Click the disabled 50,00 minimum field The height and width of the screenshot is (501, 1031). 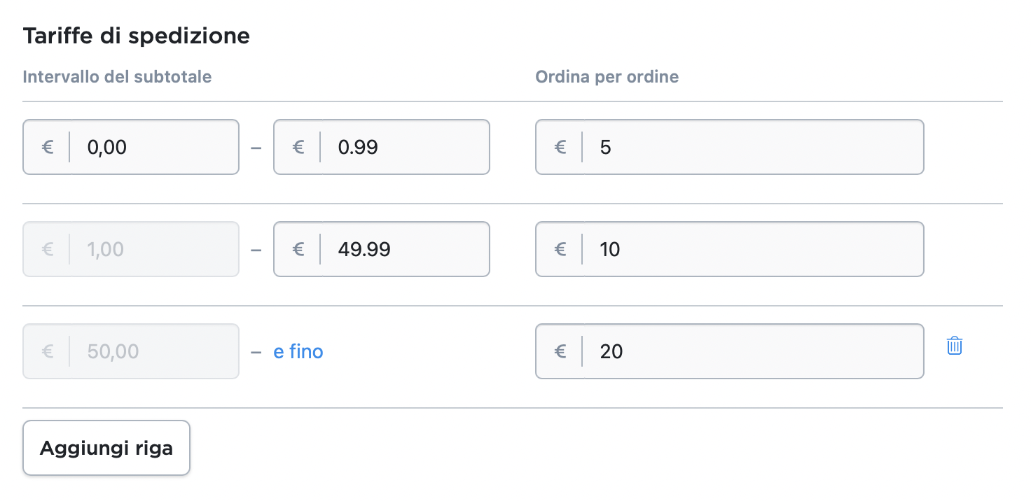[154, 351]
